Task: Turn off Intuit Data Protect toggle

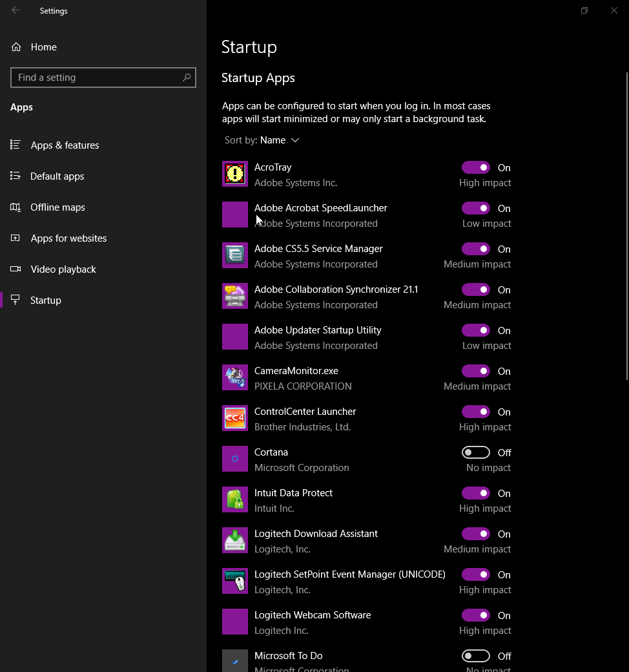Action: coord(475,493)
